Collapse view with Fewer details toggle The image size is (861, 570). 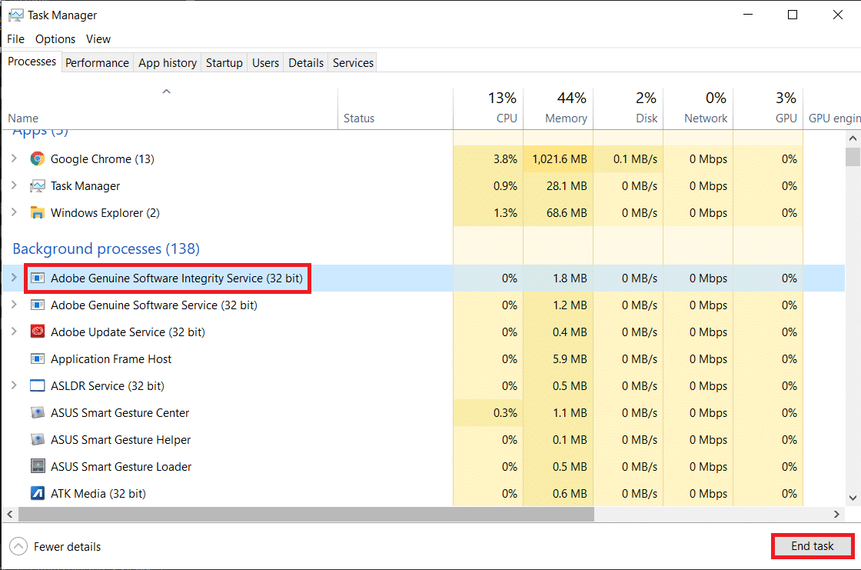(55, 547)
